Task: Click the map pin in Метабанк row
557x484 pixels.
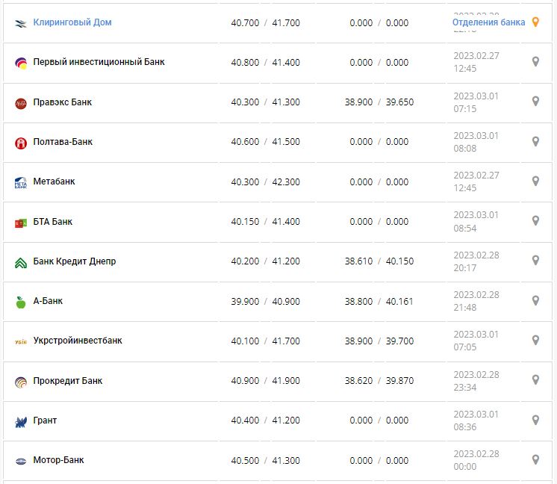Action: (535, 181)
